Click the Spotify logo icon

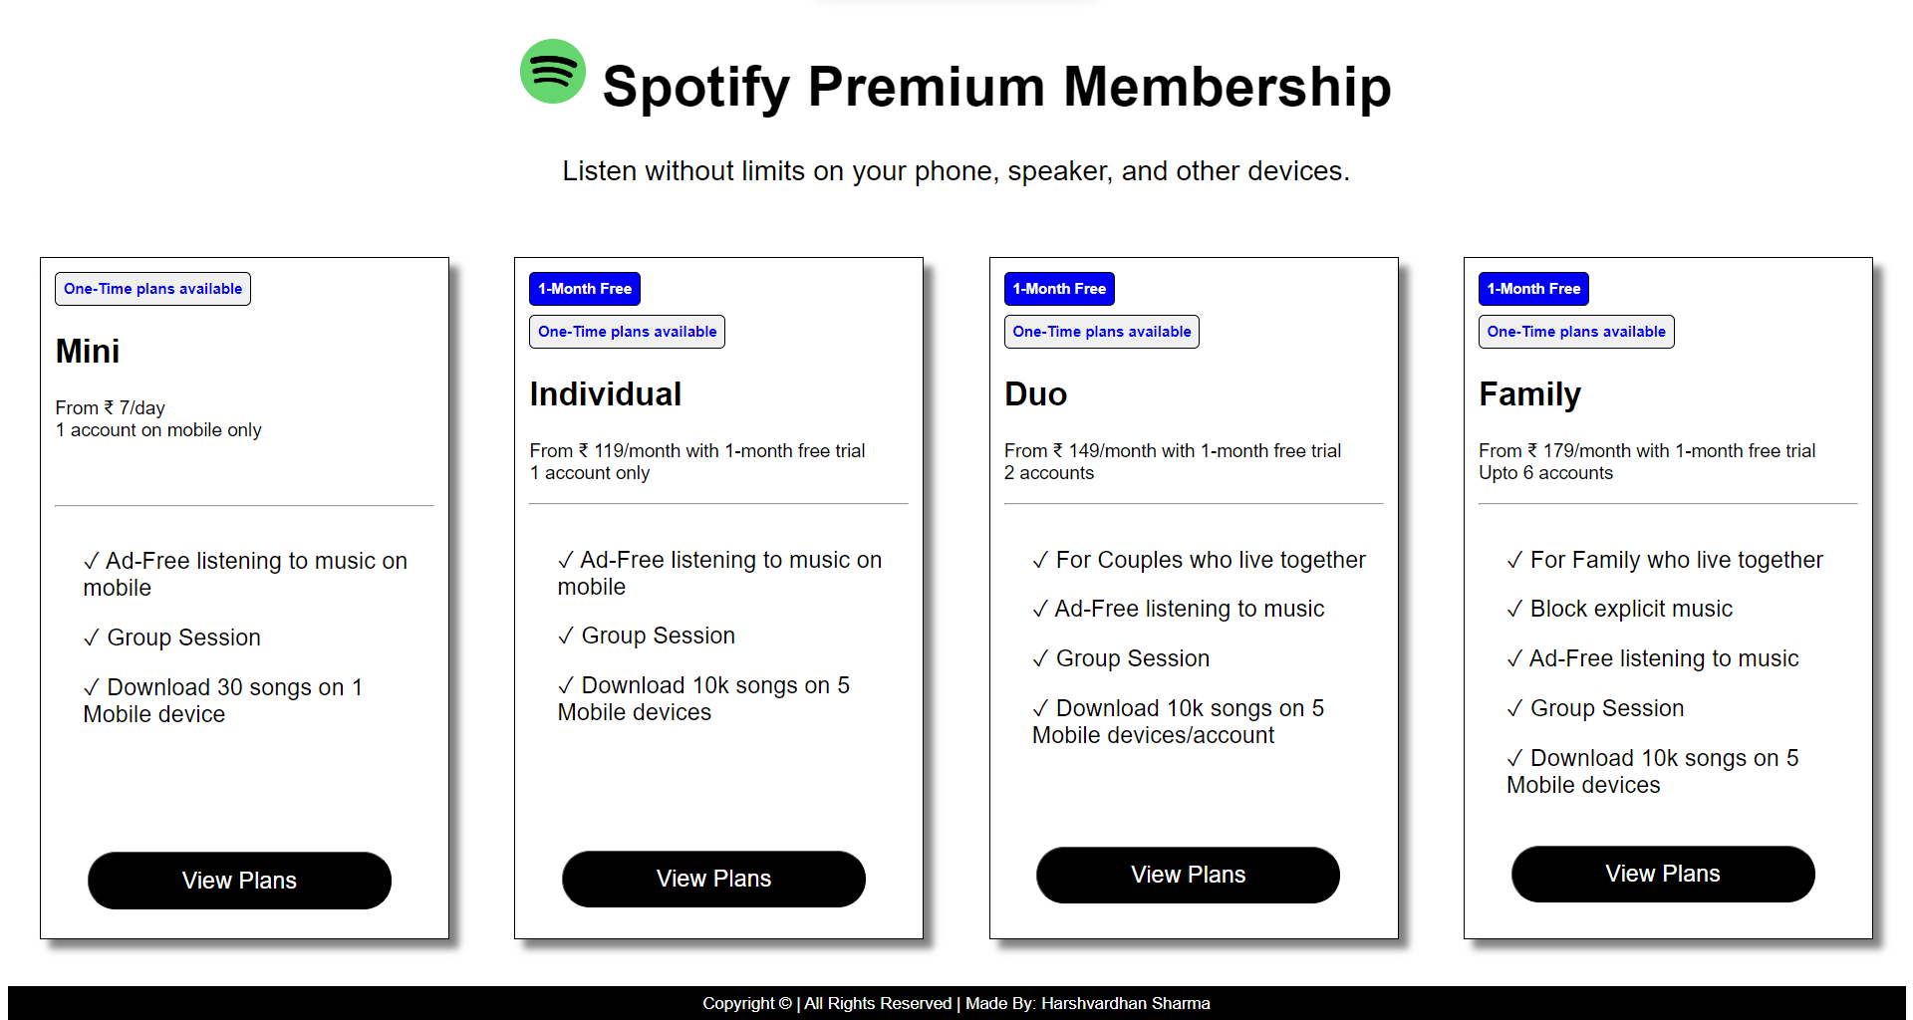554,73
